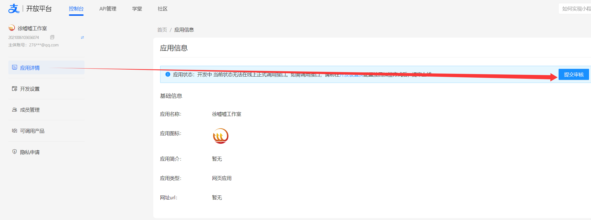Copy the app ID with the copy icon

[52, 37]
